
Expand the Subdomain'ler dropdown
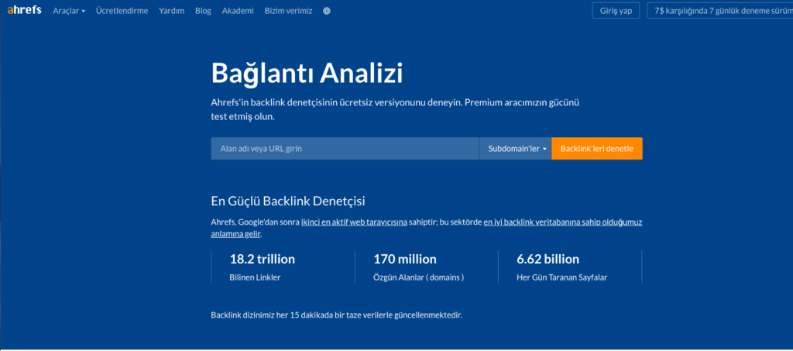point(515,149)
